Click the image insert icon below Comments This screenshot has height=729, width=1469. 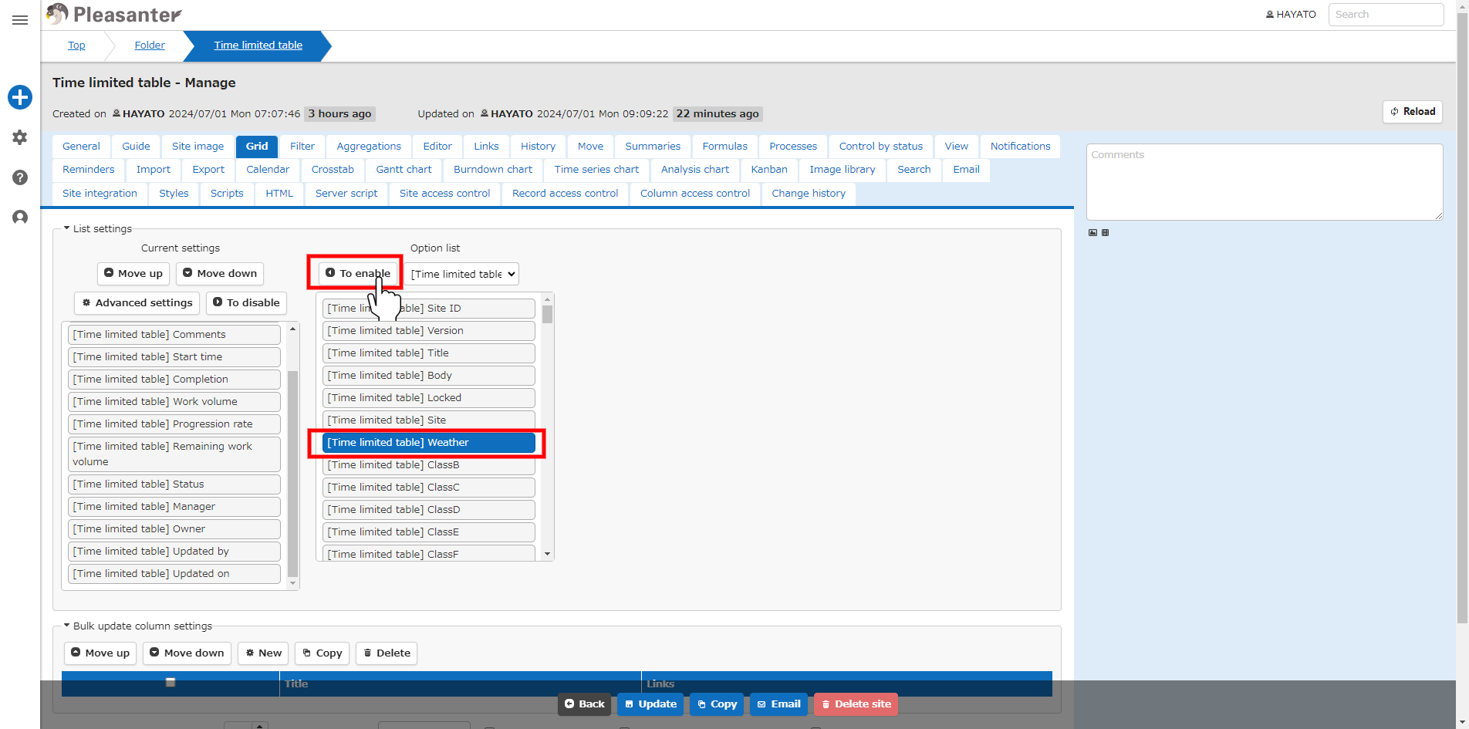tap(1092, 232)
